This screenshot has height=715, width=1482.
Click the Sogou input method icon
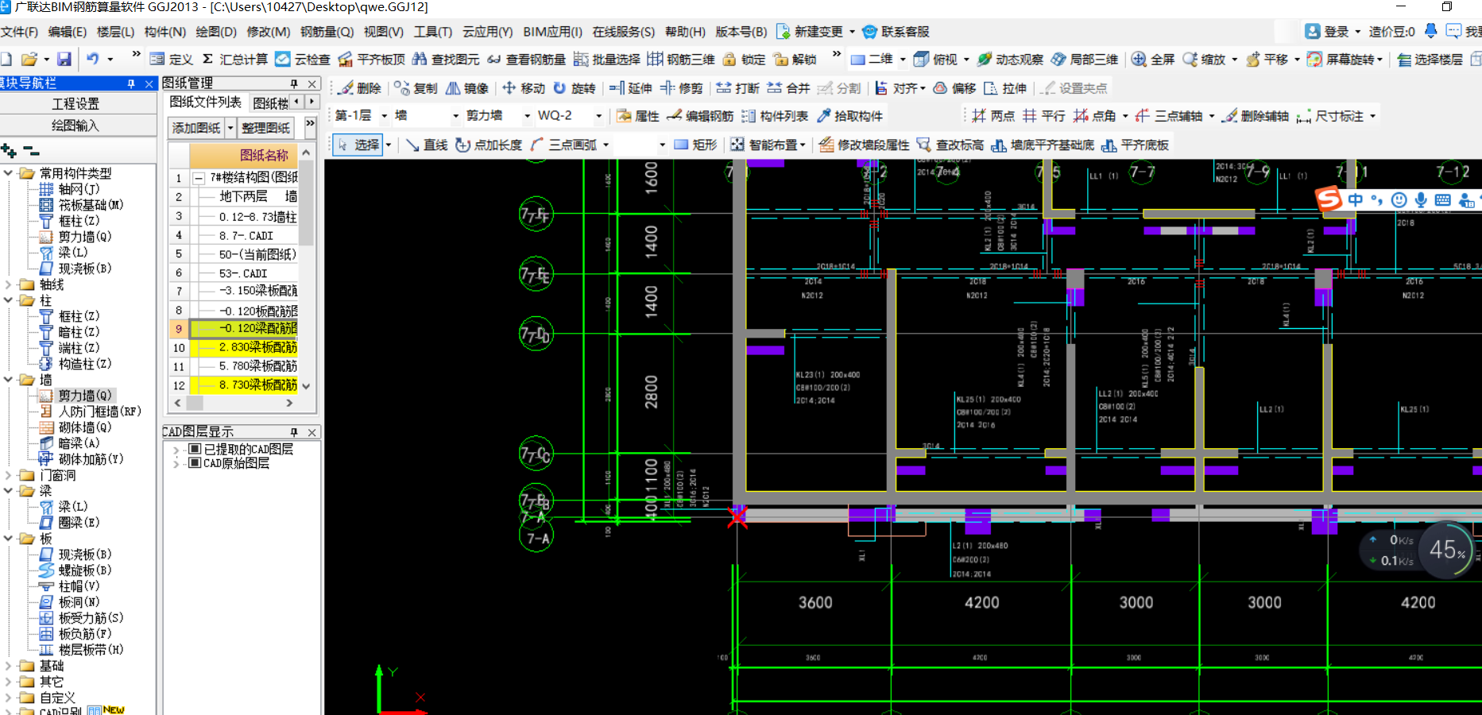(1329, 199)
